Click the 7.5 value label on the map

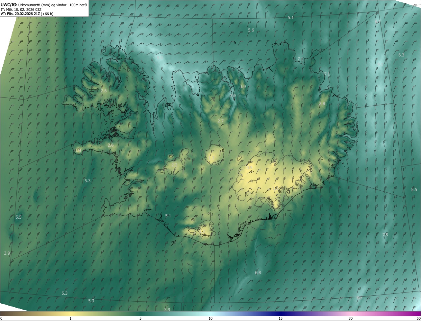[x=385, y=235]
